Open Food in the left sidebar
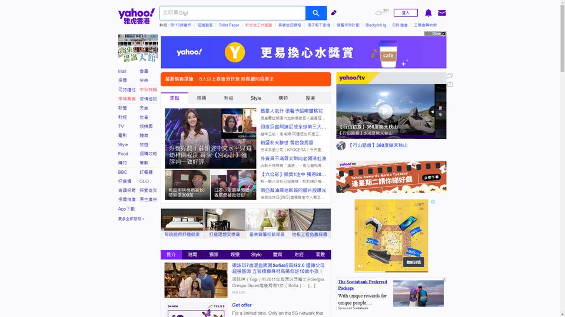 123,154
